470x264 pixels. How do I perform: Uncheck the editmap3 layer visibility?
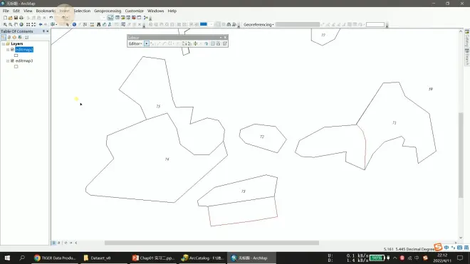tap(12, 60)
